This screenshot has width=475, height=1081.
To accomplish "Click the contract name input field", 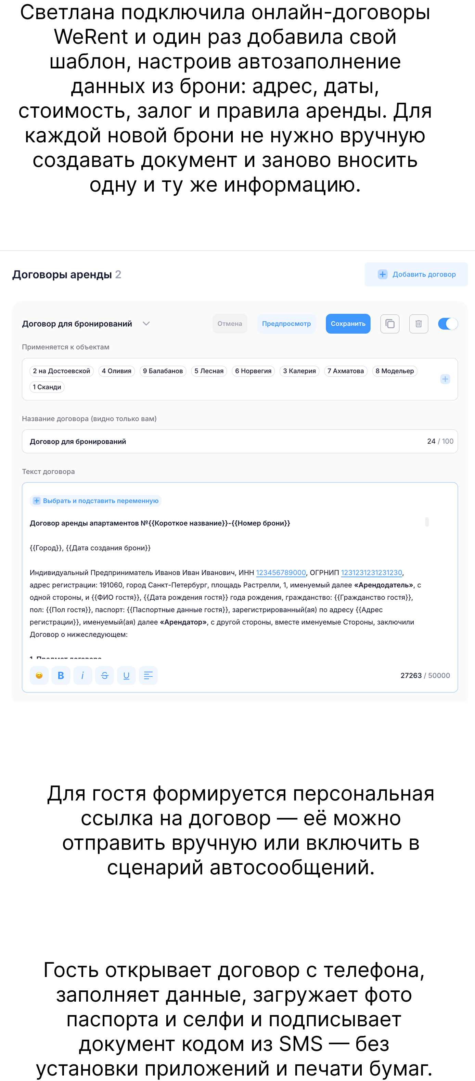I will tap(240, 441).
